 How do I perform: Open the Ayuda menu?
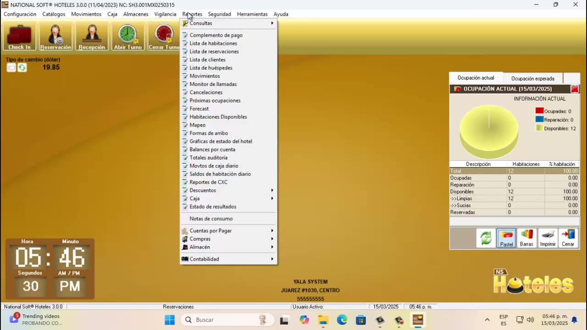coord(281,14)
